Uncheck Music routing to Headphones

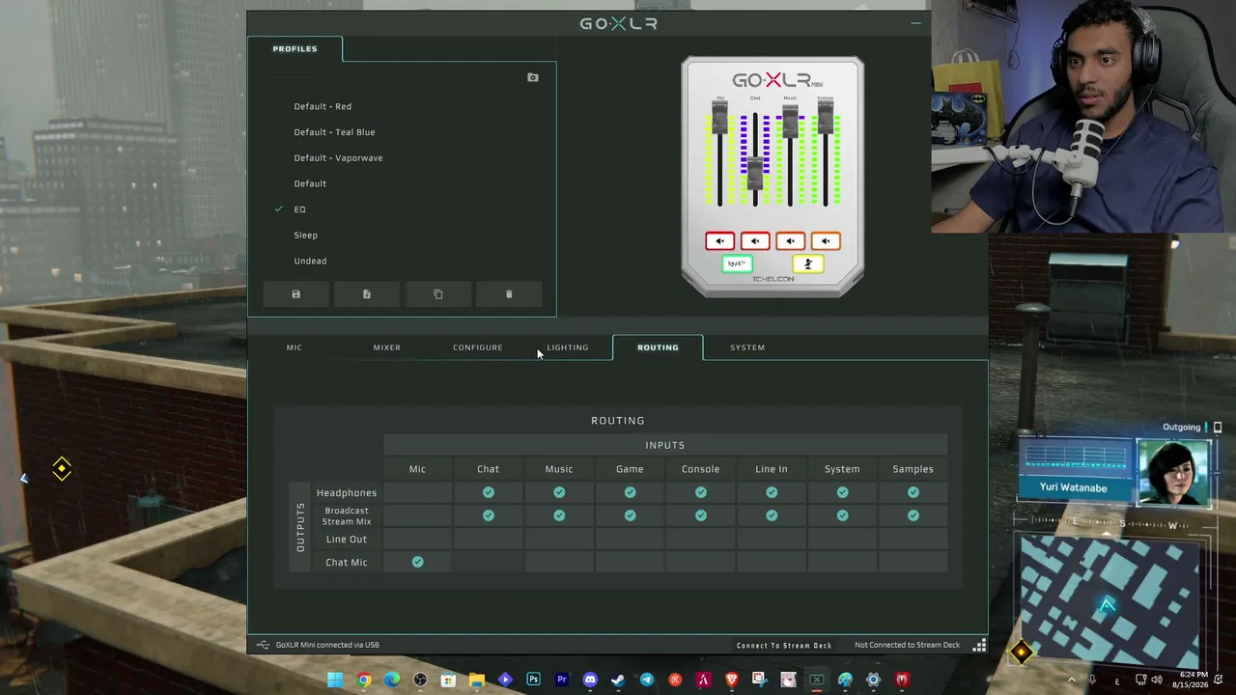(559, 492)
